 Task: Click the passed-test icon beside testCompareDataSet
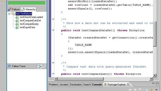[17, 20]
